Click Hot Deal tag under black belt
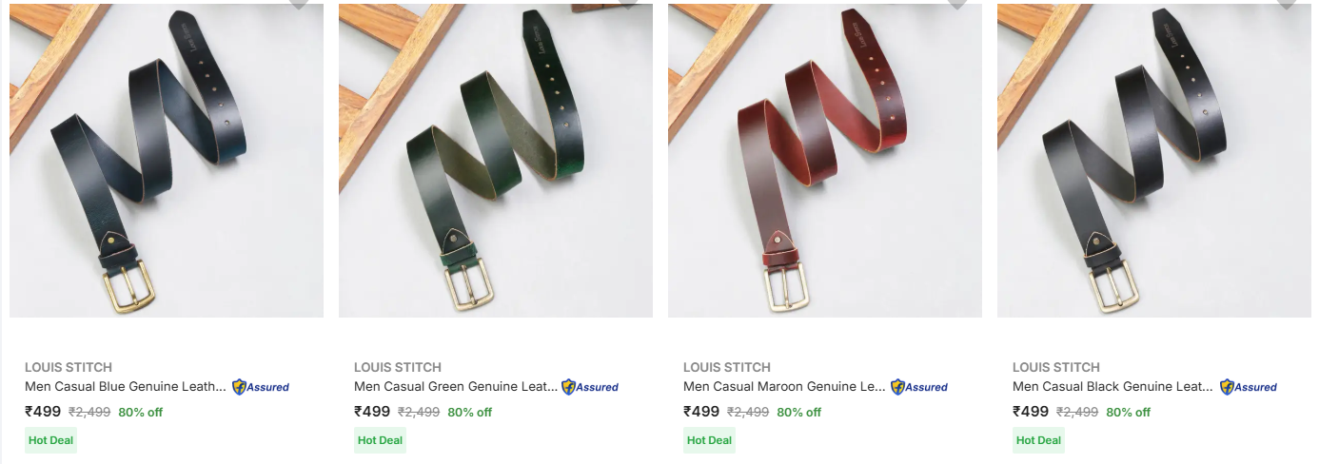Viewport: 1319px width, 464px height. coord(1038,440)
